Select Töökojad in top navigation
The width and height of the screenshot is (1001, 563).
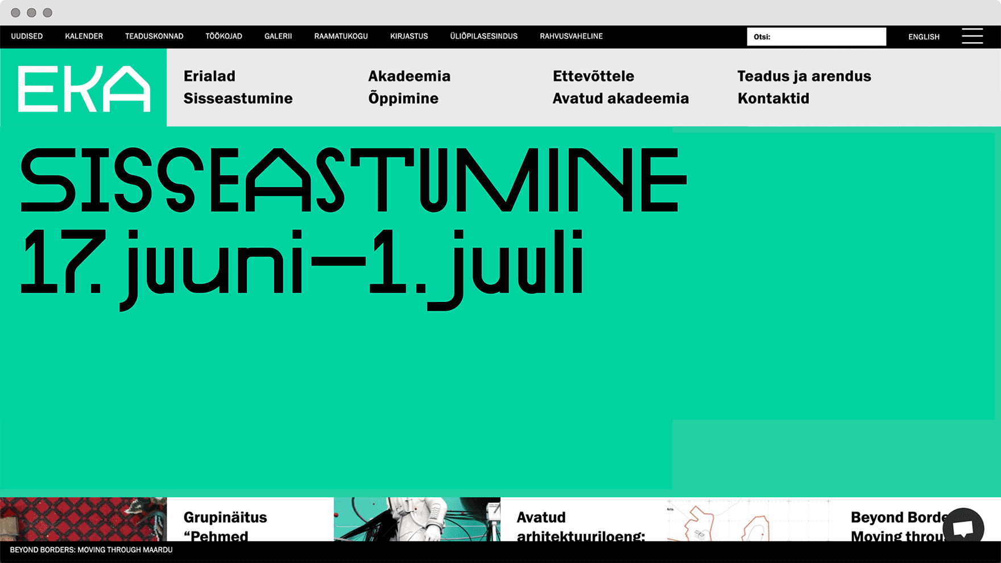point(224,36)
